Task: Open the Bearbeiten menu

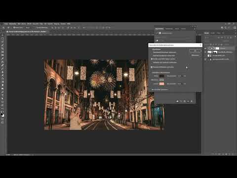Action: click(12, 24)
